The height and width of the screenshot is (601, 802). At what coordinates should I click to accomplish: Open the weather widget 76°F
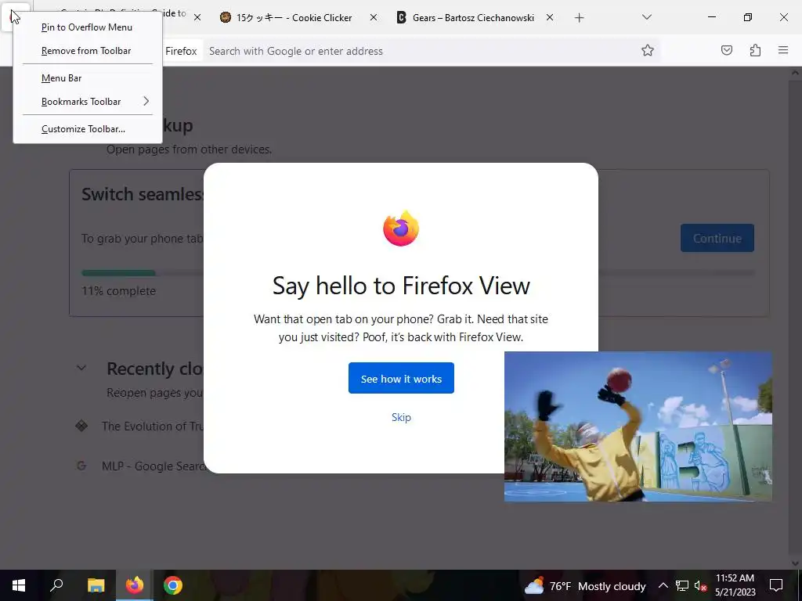584,586
